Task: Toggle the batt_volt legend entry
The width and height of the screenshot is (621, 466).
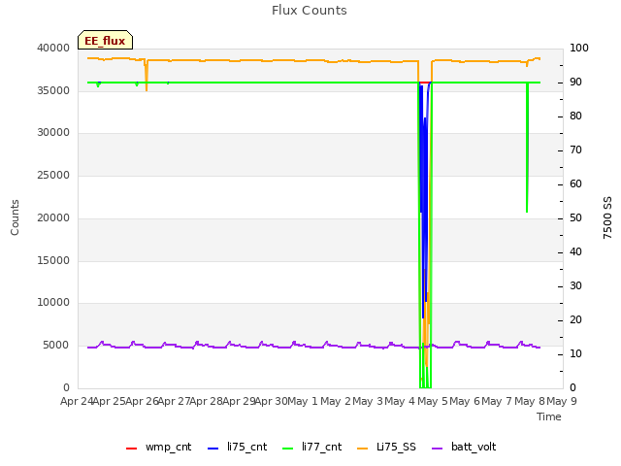Action: click(x=464, y=447)
